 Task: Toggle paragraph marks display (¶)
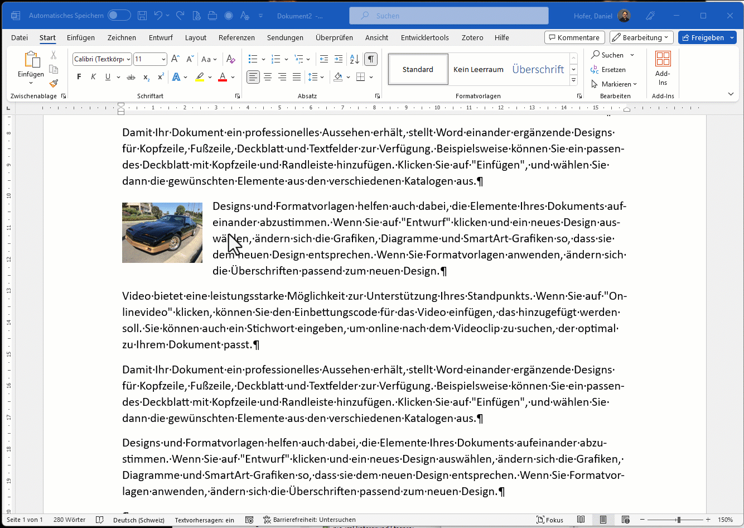coord(370,59)
